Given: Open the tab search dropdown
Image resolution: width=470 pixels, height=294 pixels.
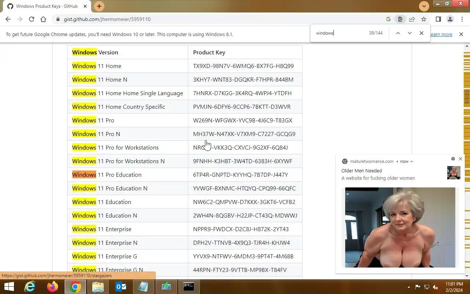Looking at the screenshot, I should click(x=424, y=6).
